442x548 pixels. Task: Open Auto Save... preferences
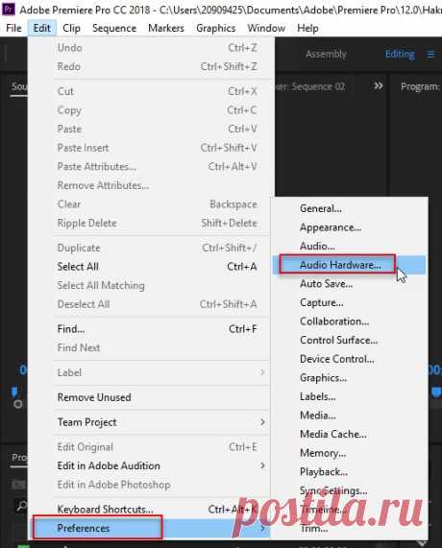pyautogui.click(x=349, y=284)
